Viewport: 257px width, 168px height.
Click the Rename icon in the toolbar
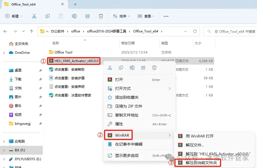(74, 16)
